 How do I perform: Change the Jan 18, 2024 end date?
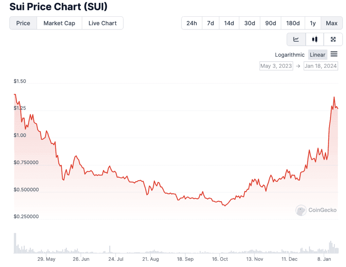click(320, 66)
